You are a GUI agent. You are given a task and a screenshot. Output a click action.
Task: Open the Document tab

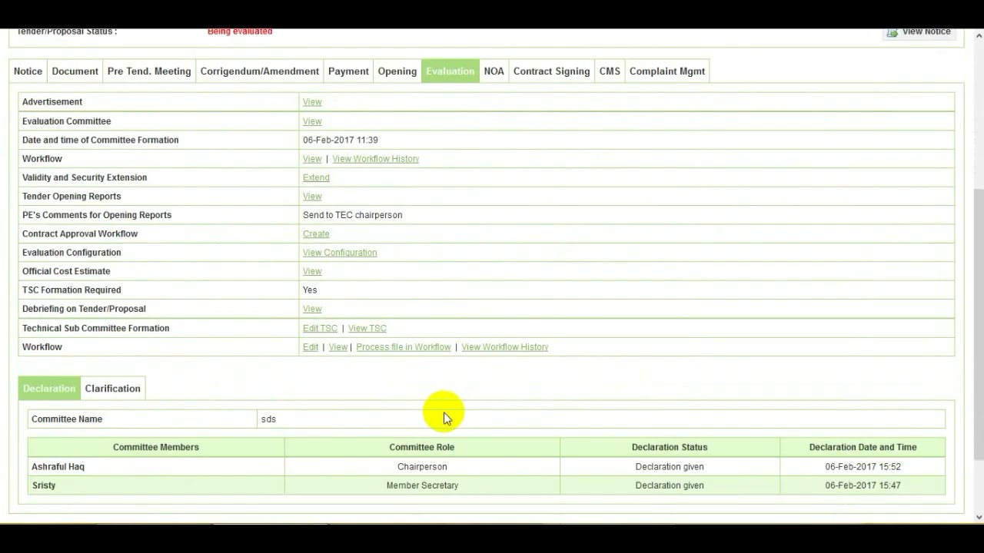click(75, 71)
